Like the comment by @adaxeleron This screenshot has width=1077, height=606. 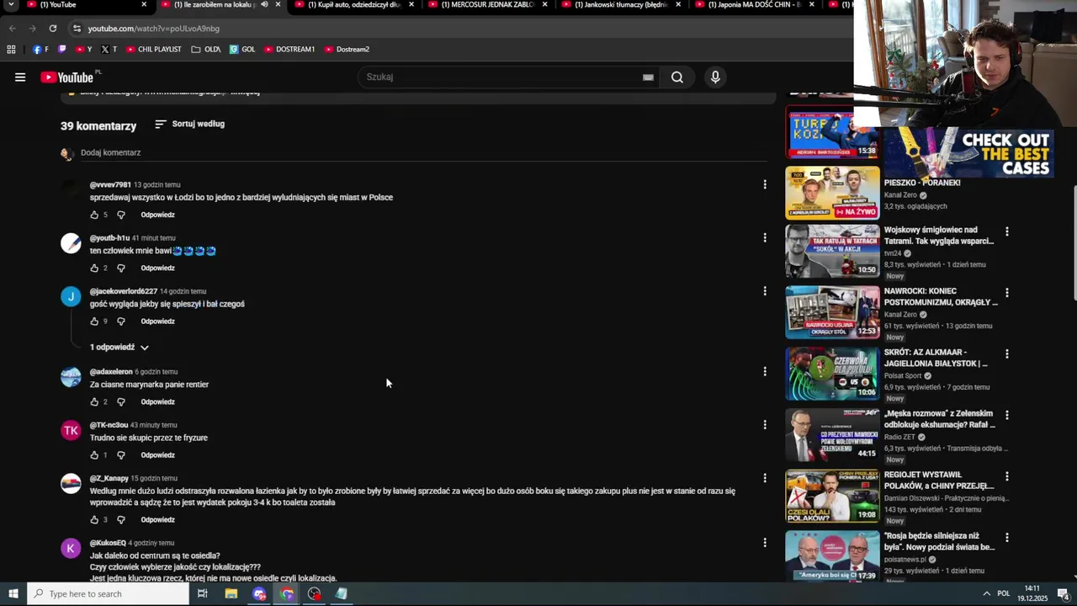click(x=94, y=401)
